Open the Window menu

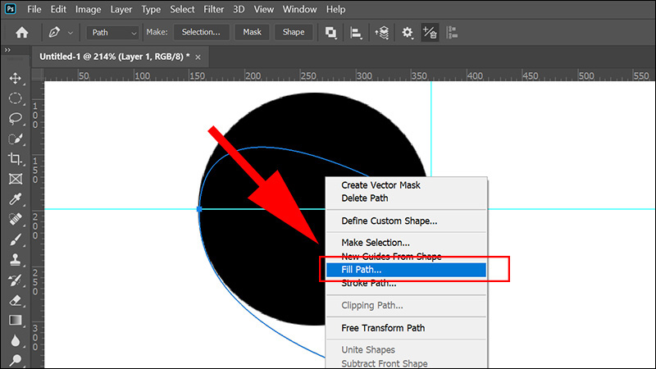[299, 9]
